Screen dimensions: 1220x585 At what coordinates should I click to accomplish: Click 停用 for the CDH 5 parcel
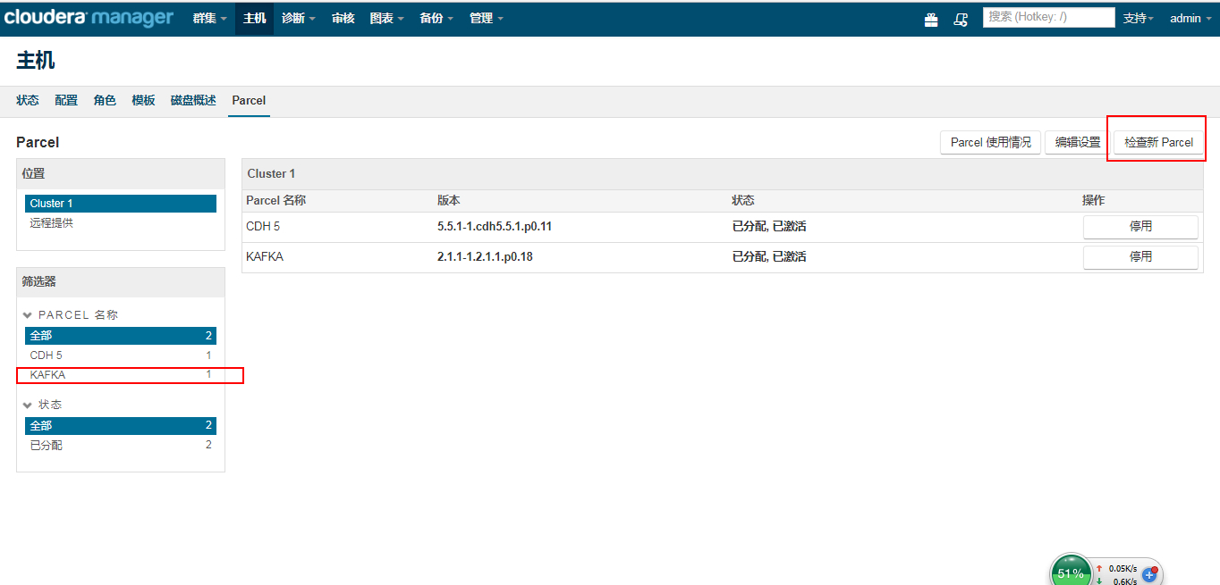(1140, 227)
